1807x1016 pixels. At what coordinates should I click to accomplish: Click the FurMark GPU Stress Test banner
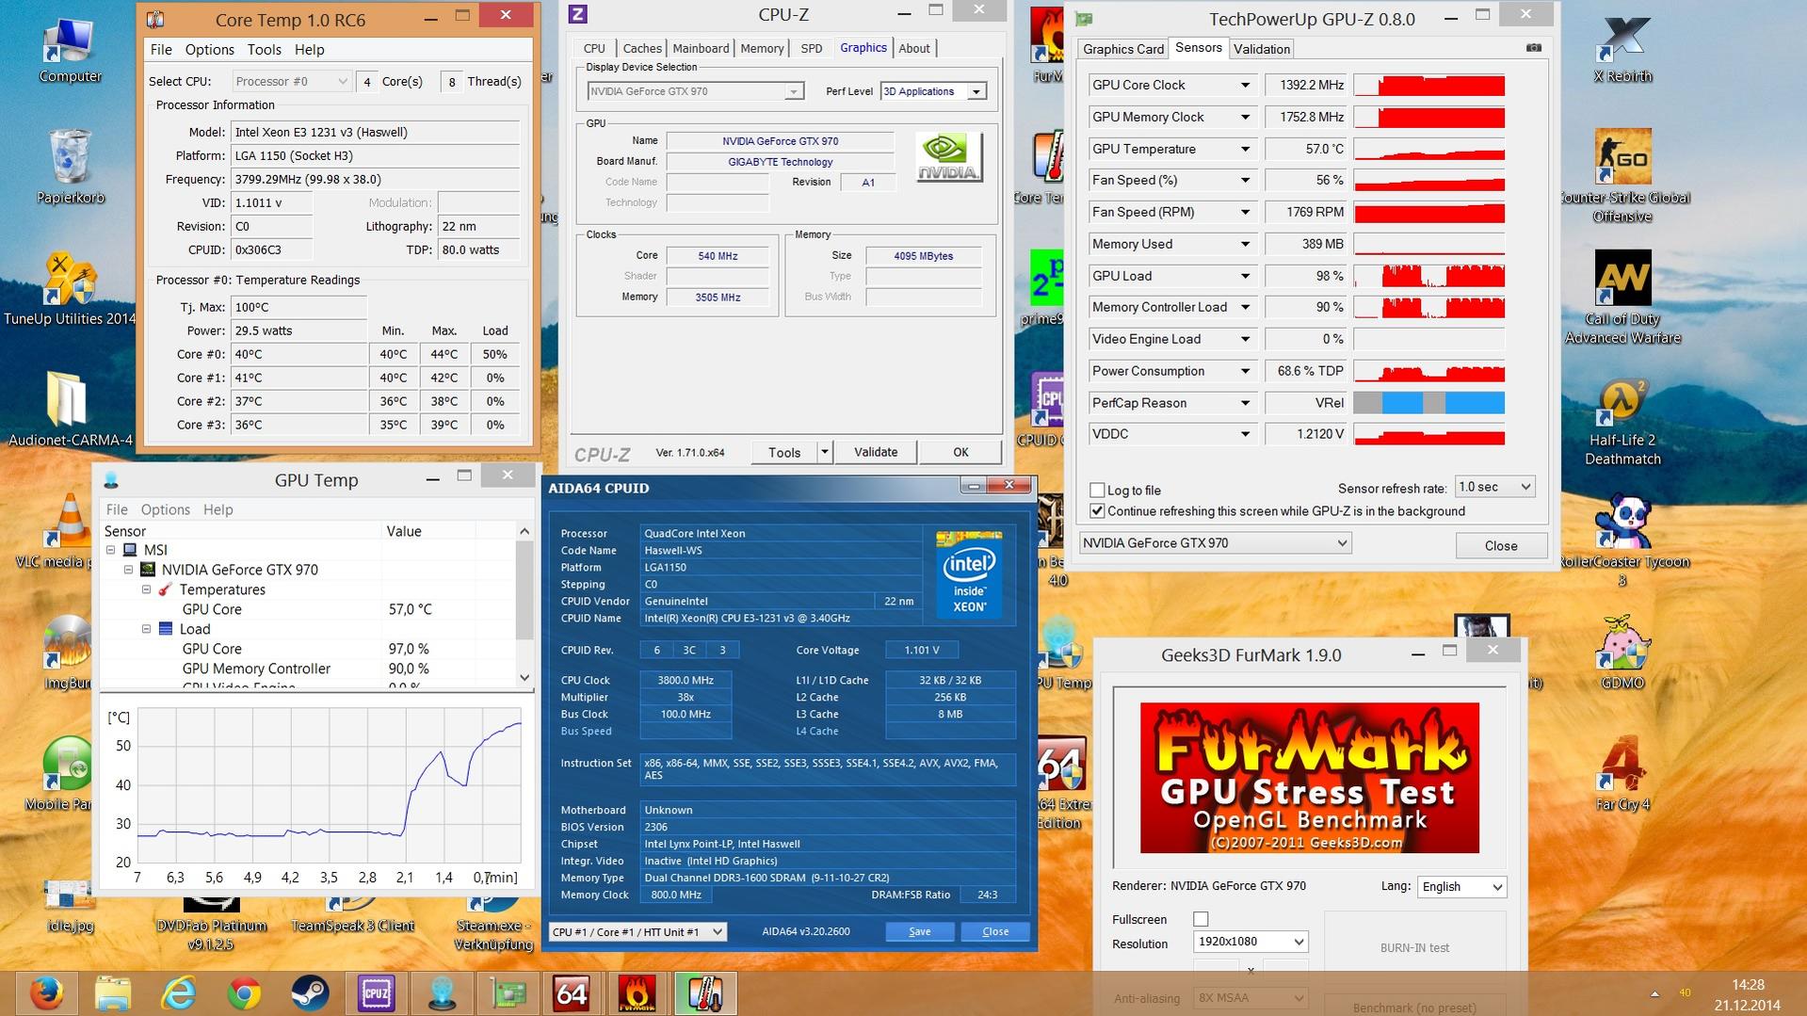[x=1309, y=778]
